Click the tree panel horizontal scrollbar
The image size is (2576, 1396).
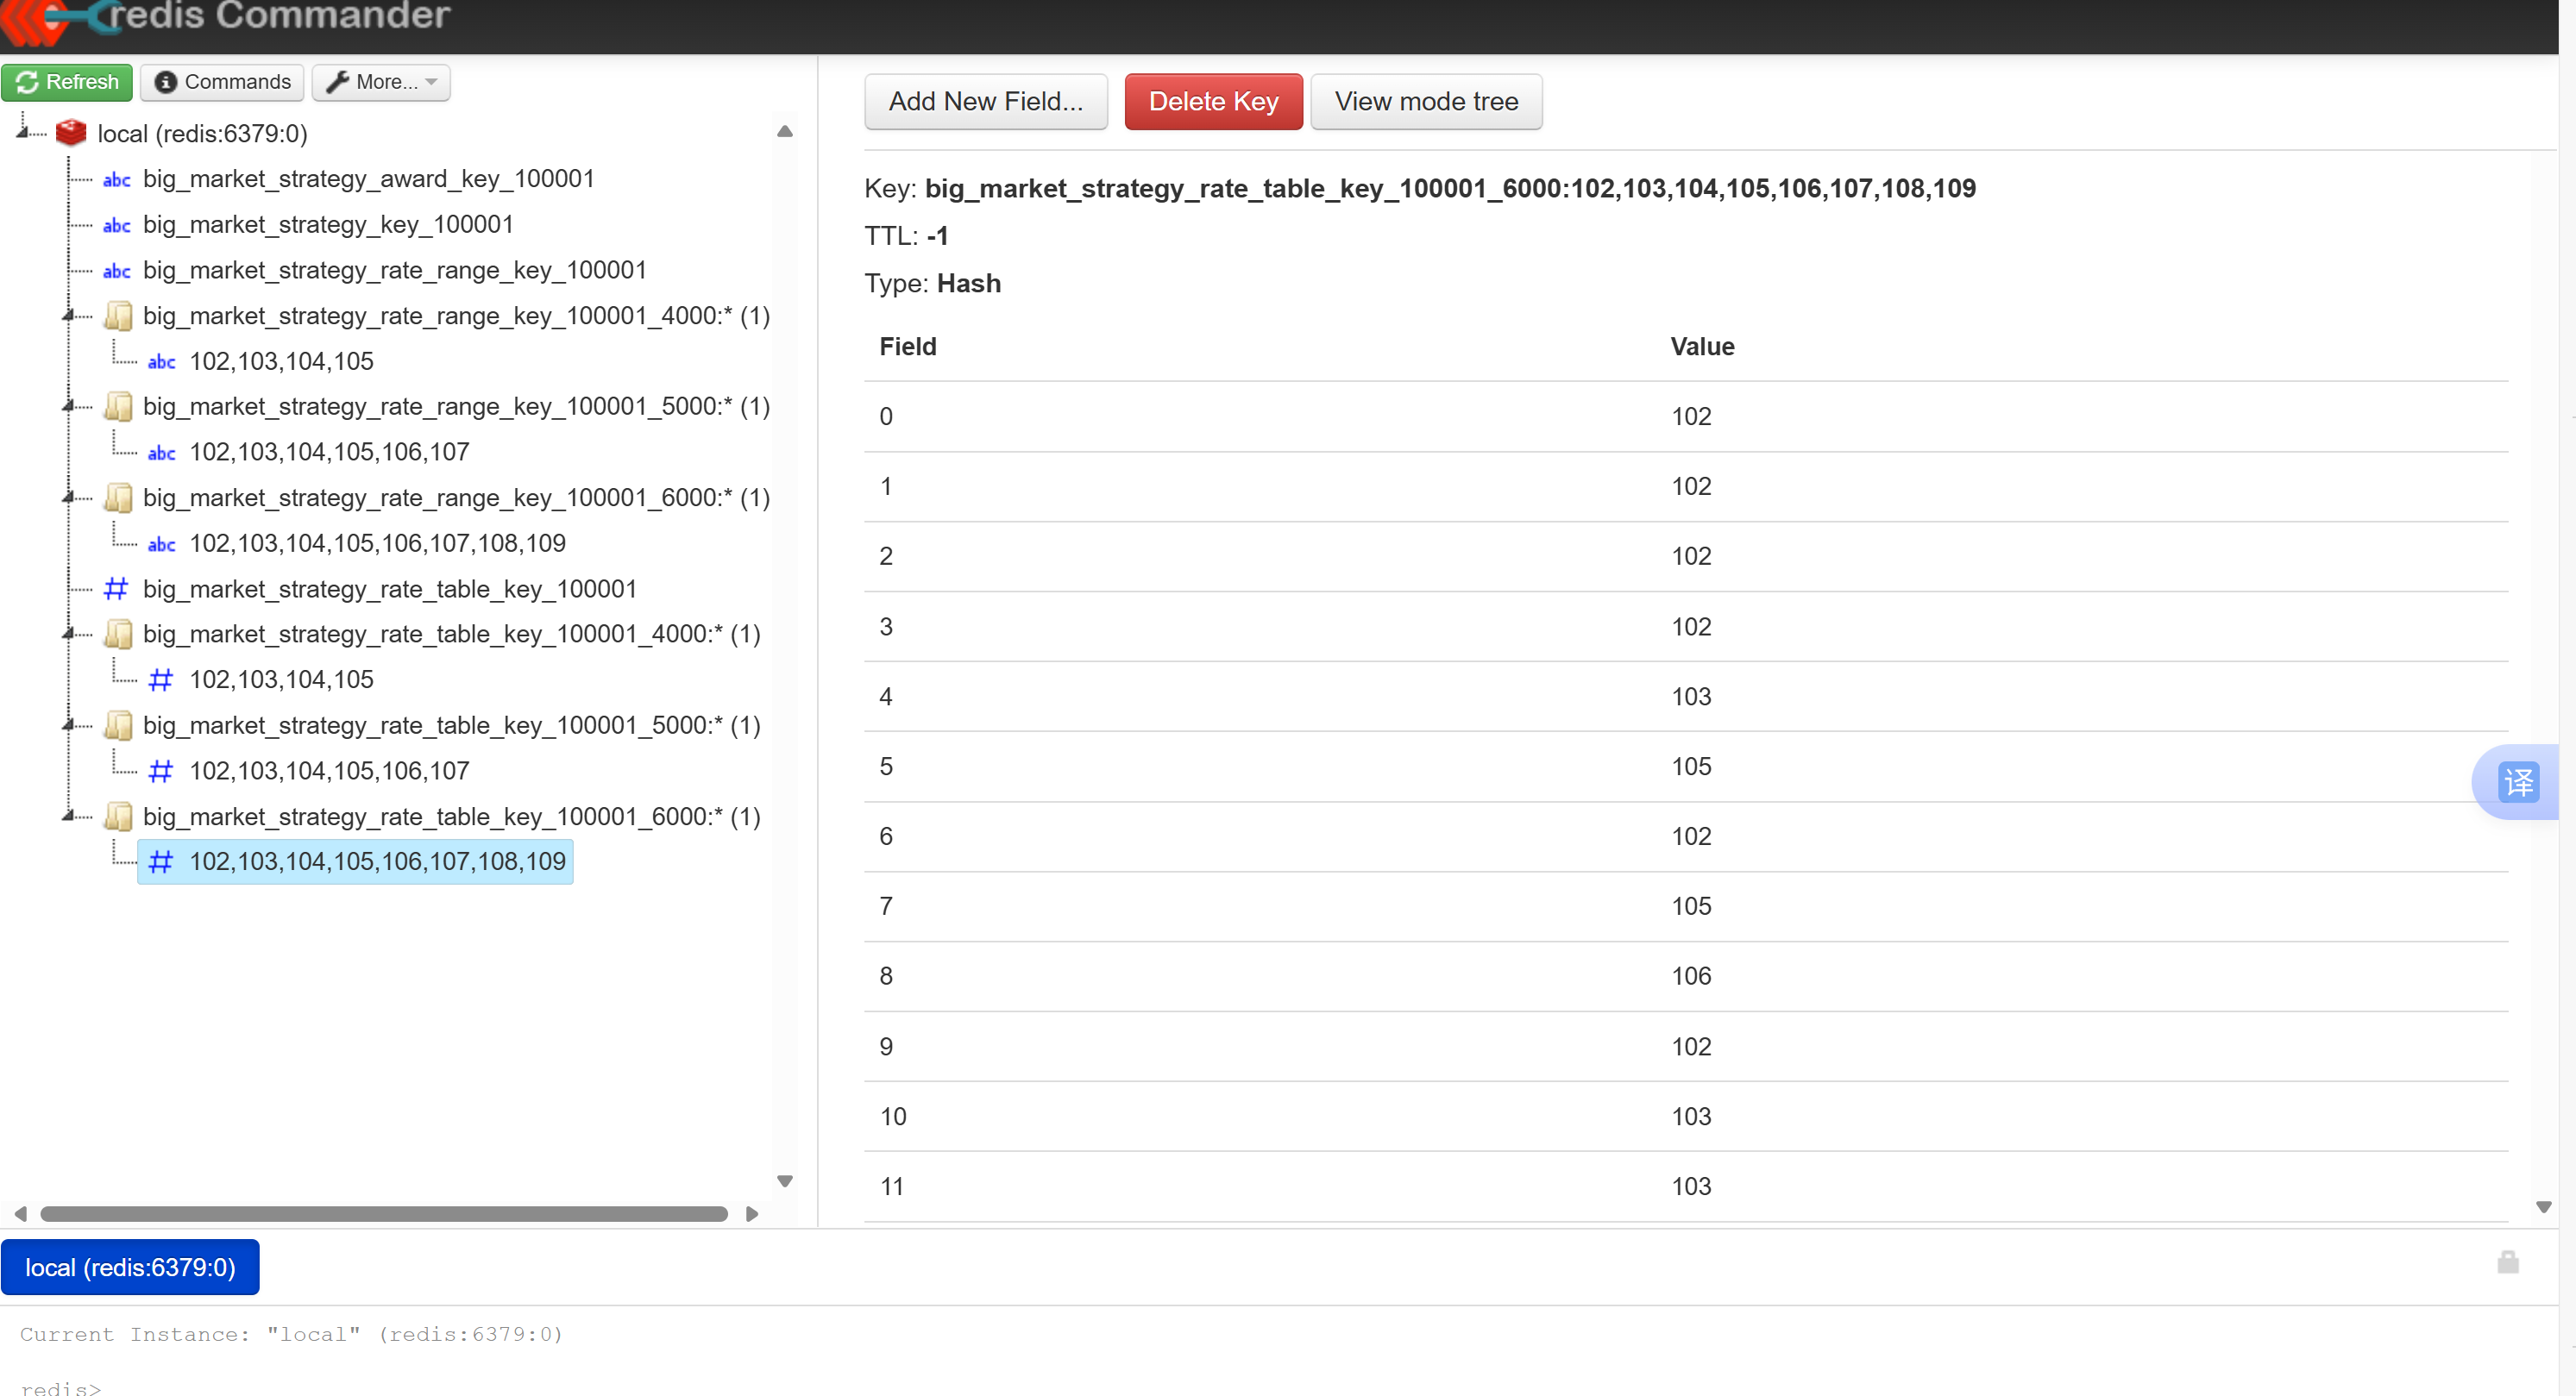point(384,1213)
